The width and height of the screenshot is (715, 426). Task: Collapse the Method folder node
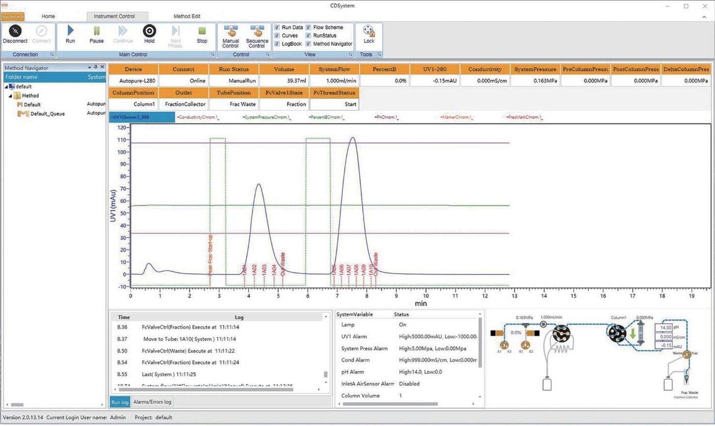pos(11,95)
